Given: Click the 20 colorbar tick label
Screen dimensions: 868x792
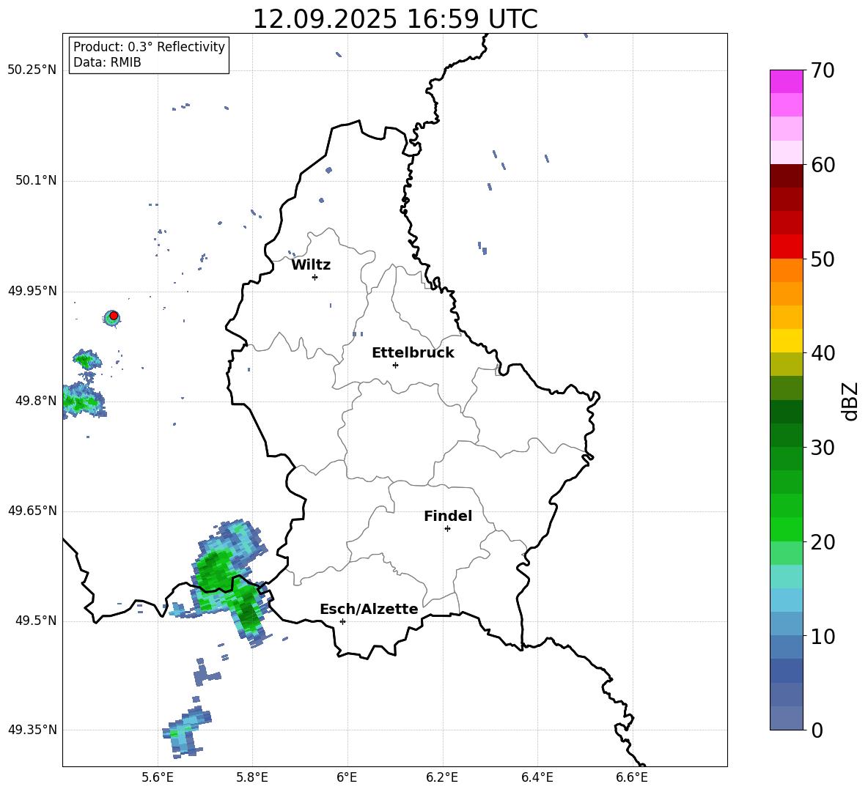Looking at the screenshot, I should (823, 542).
